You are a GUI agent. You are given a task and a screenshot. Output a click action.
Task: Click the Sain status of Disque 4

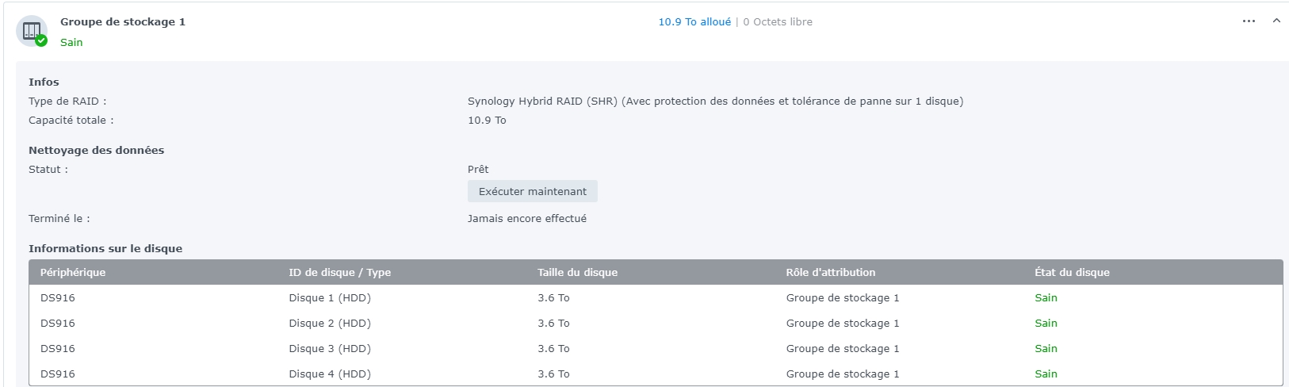1046,374
